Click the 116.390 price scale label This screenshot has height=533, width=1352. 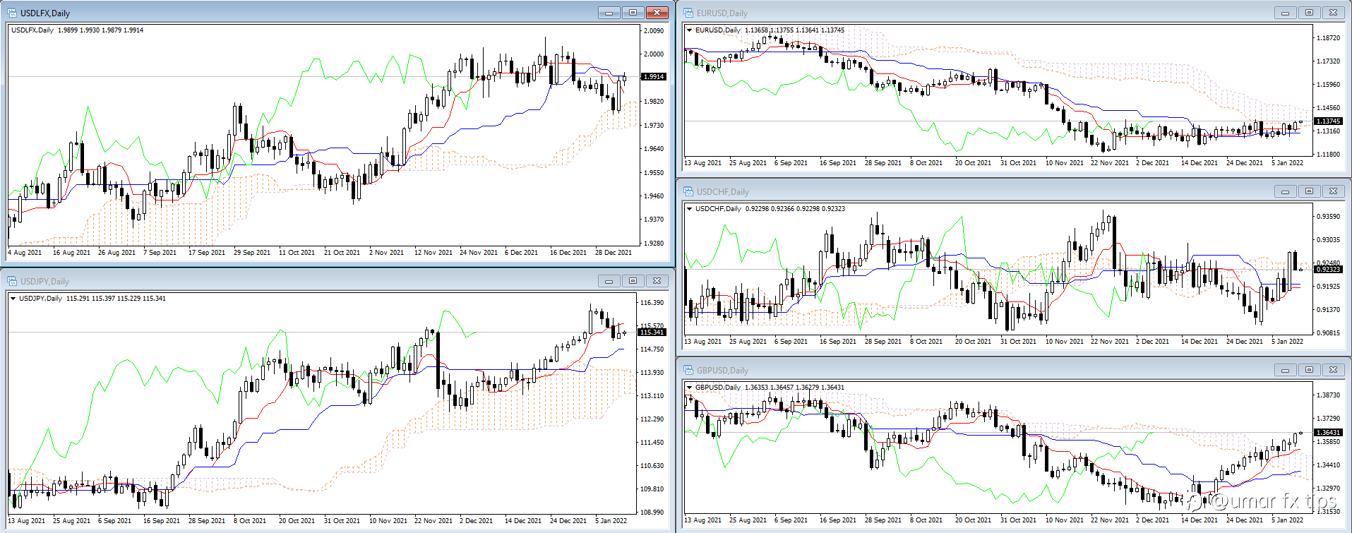point(652,303)
